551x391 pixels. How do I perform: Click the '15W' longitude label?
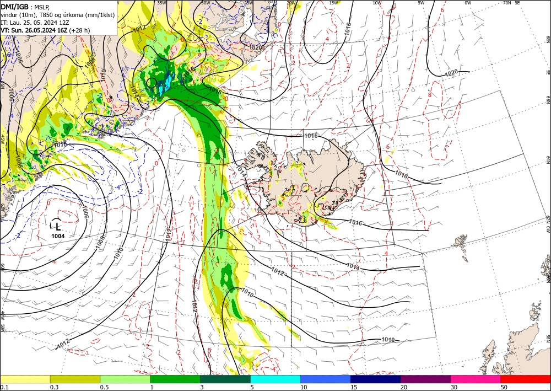[333, 3]
